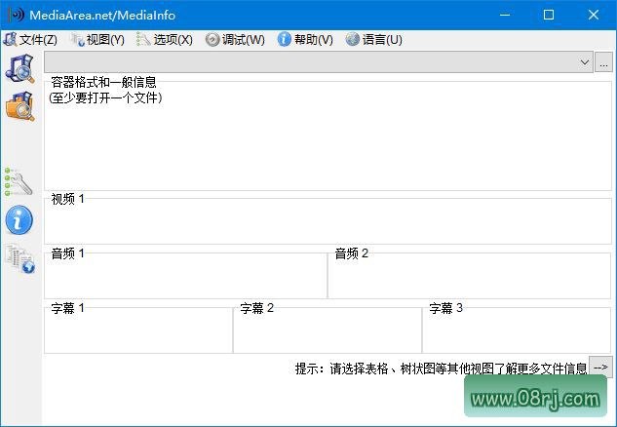Screen dimensions: 617x427
Task: Click the (至少要打开一个文件) text
Action: pos(105,97)
